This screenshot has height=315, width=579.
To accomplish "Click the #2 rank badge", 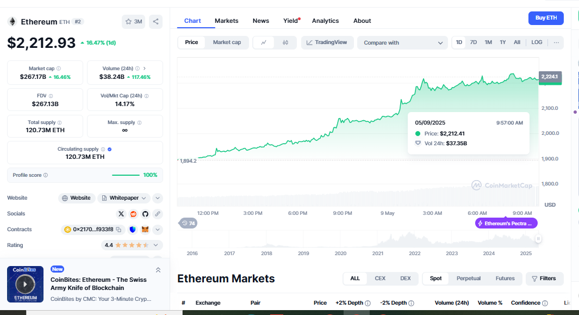I will 78,22.
